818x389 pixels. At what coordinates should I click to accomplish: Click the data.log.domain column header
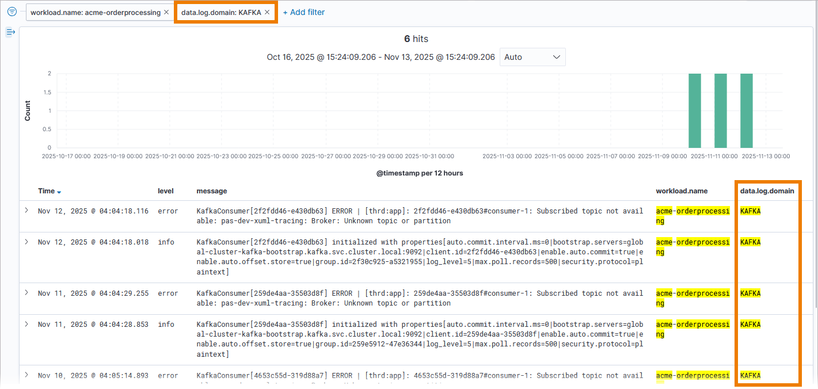point(767,191)
